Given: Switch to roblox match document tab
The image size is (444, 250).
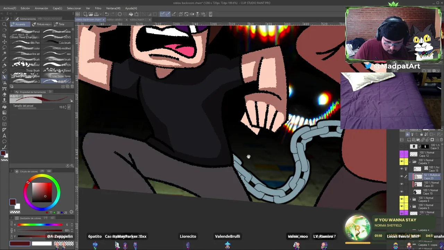Looking at the screenshot, I should (138, 19).
